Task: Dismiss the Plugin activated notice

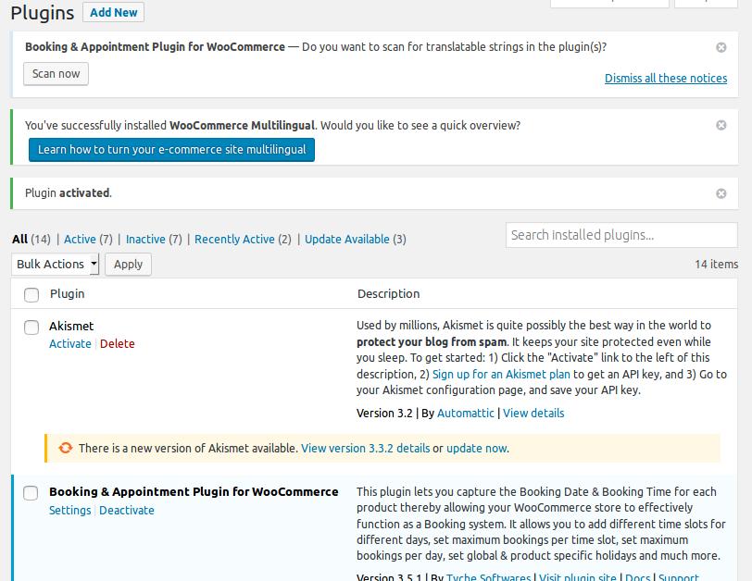Action: click(x=721, y=193)
